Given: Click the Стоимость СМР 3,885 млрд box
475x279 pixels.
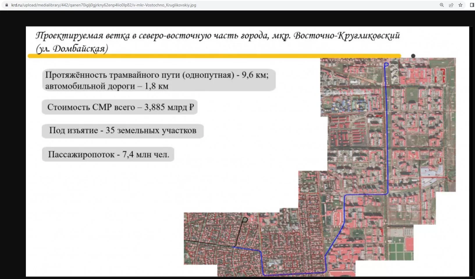Looking at the screenshot, I should (120, 107).
